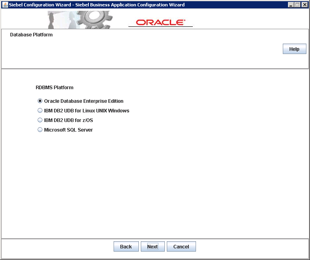This screenshot has width=310, height=260.
Task: Click the Oracle logo in header
Action: click(160, 22)
